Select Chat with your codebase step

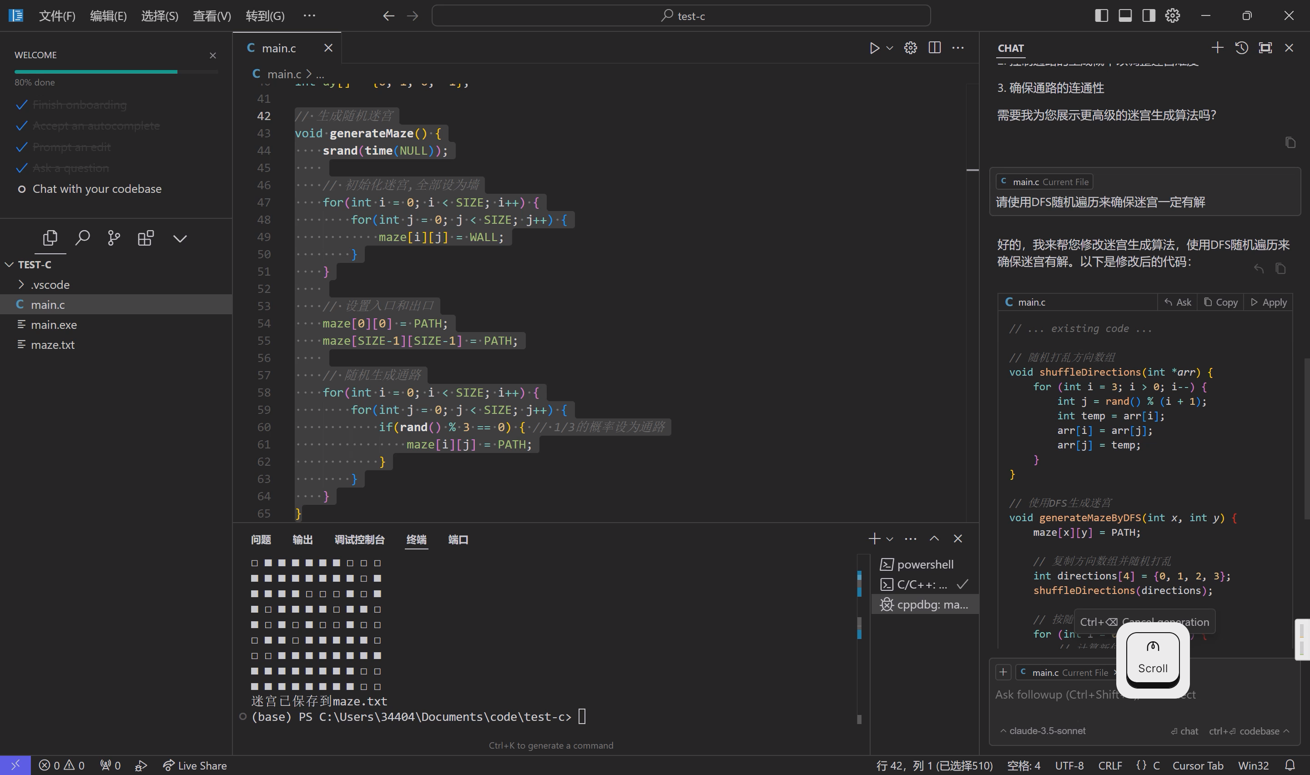click(97, 189)
